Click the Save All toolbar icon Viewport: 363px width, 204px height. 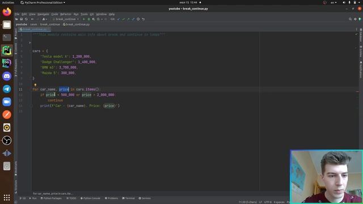click(x=22, y=19)
